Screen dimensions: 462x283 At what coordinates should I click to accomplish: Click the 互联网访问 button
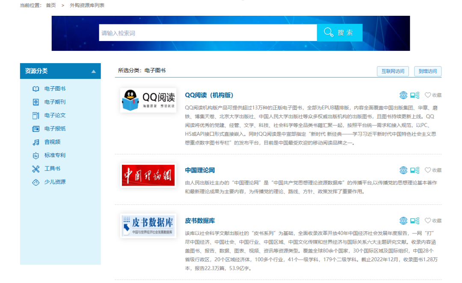pyautogui.click(x=392, y=71)
